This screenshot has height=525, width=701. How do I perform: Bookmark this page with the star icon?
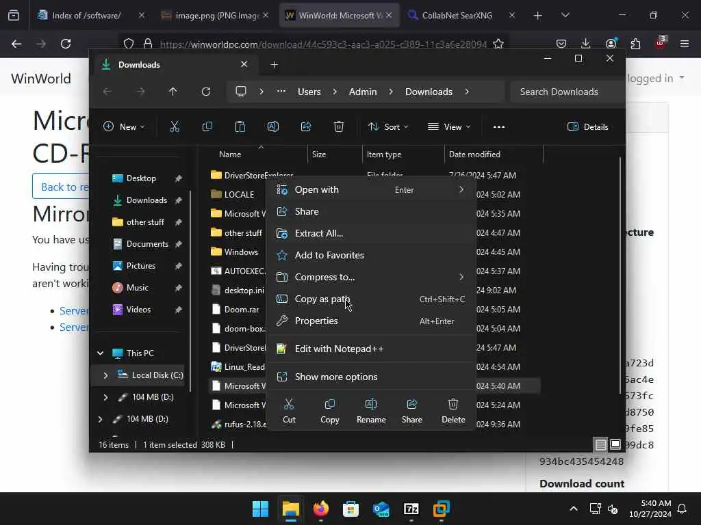pos(498,44)
